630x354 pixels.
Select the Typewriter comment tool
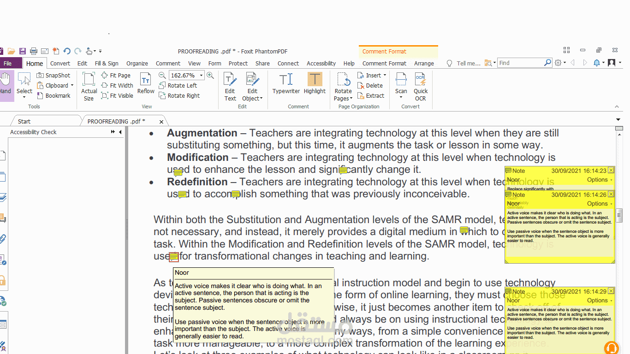pos(286,83)
